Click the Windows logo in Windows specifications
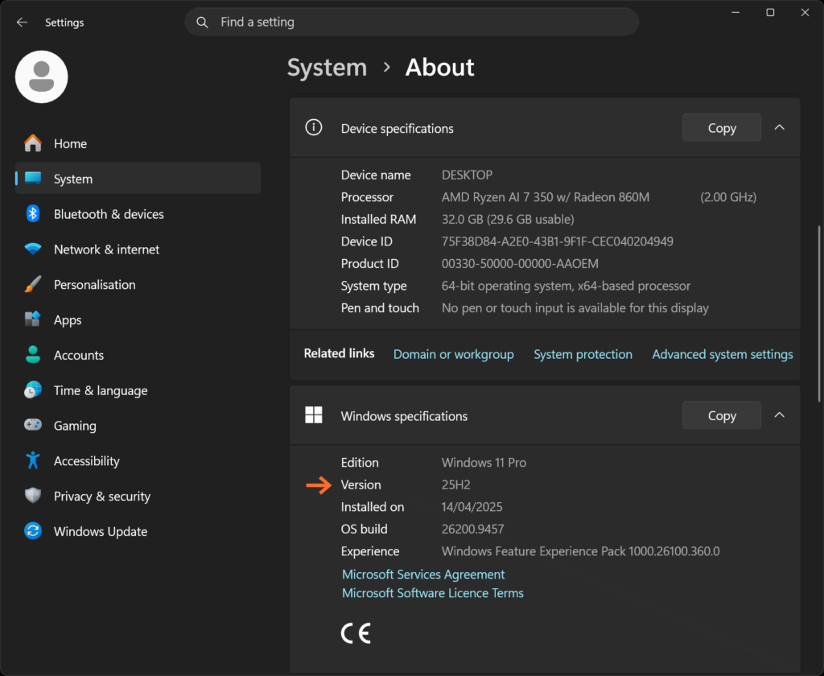Image resolution: width=824 pixels, height=676 pixels. coord(314,414)
